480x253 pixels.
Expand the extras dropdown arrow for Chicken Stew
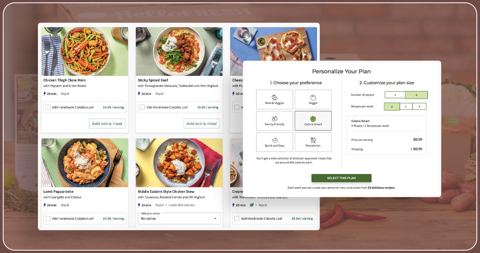coord(216,219)
